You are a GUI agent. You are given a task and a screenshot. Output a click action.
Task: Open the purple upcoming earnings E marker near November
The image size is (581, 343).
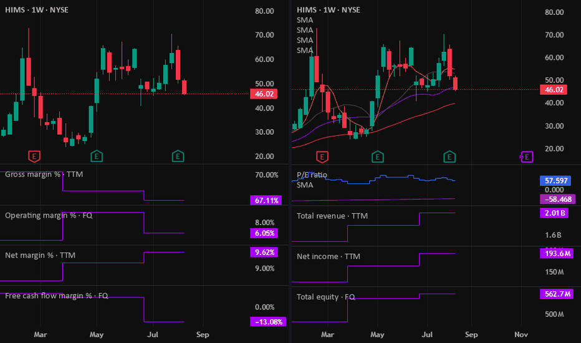click(x=526, y=157)
